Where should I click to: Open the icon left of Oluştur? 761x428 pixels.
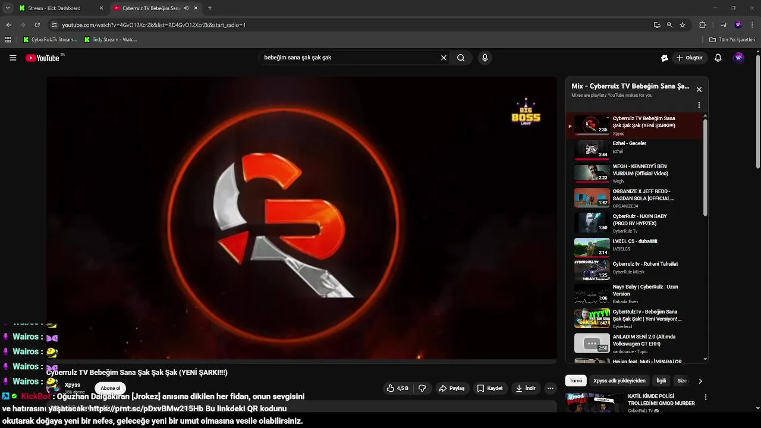tap(665, 58)
